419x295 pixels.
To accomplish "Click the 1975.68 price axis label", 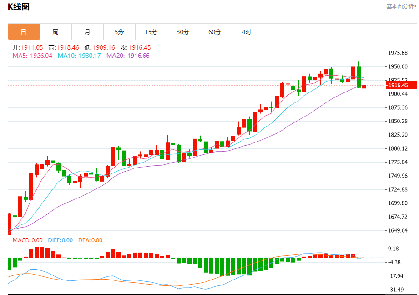I will pyautogui.click(x=398, y=53).
